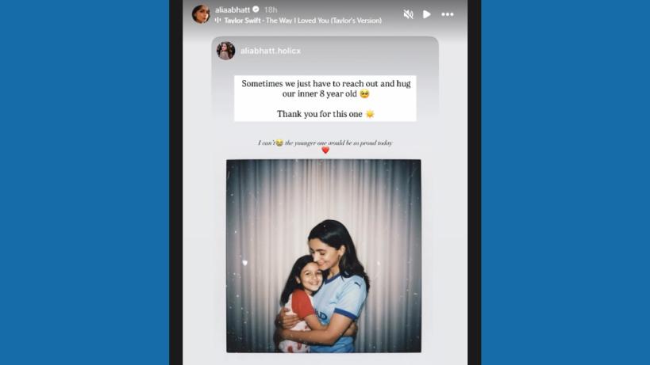Viewport: 650px width, 365px height.
Task: Click the audio bars icon before Taylor Swift
Action: coord(217,20)
